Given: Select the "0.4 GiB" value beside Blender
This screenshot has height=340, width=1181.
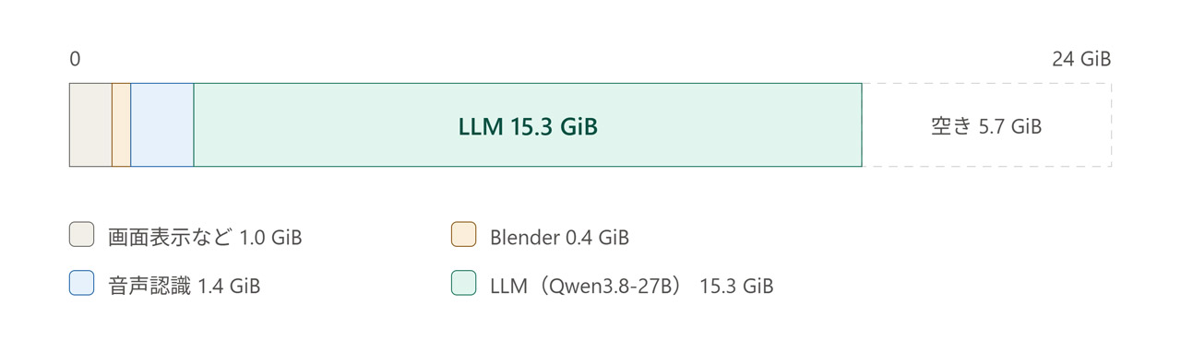Looking at the screenshot, I should point(596,238).
